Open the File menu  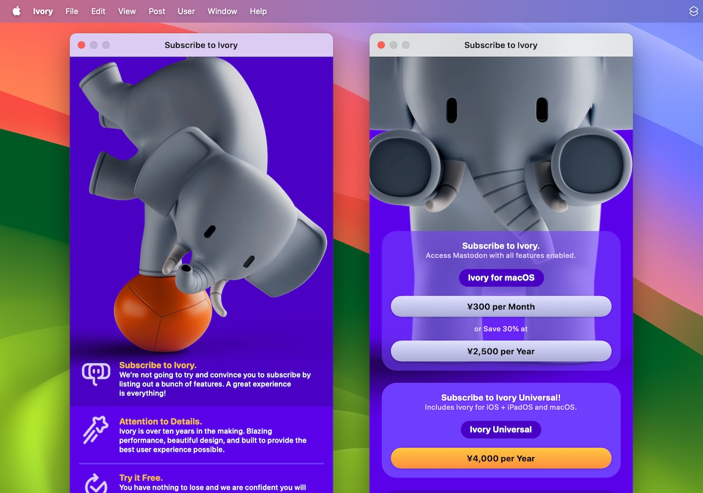coord(72,11)
